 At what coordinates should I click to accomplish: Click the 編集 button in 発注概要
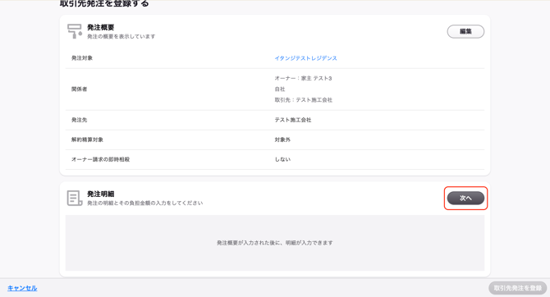(465, 31)
